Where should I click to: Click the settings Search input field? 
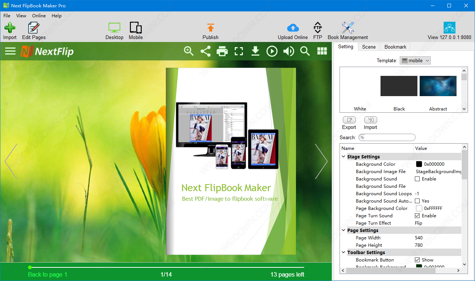coord(387,137)
